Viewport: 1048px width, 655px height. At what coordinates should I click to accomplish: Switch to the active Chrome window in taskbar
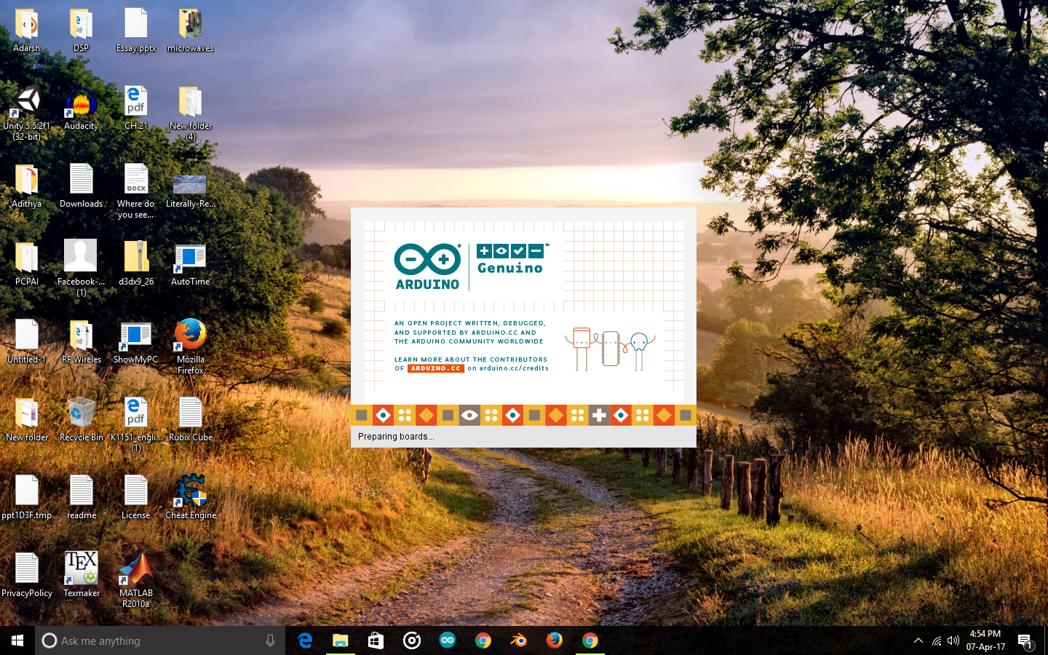tap(590, 640)
